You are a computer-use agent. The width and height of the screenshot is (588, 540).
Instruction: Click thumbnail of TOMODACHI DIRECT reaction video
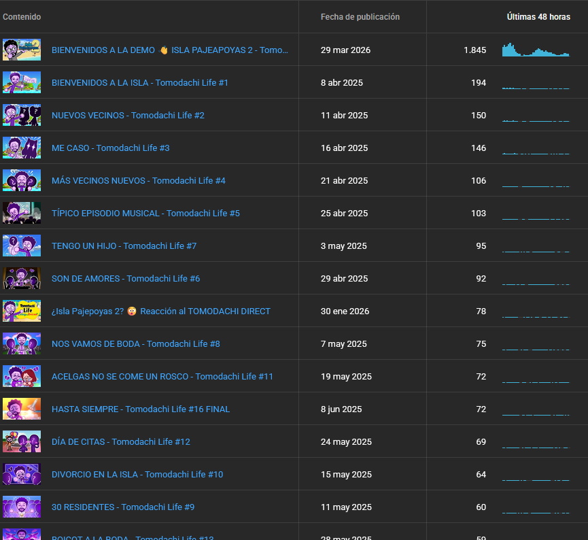[x=22, y=311]
